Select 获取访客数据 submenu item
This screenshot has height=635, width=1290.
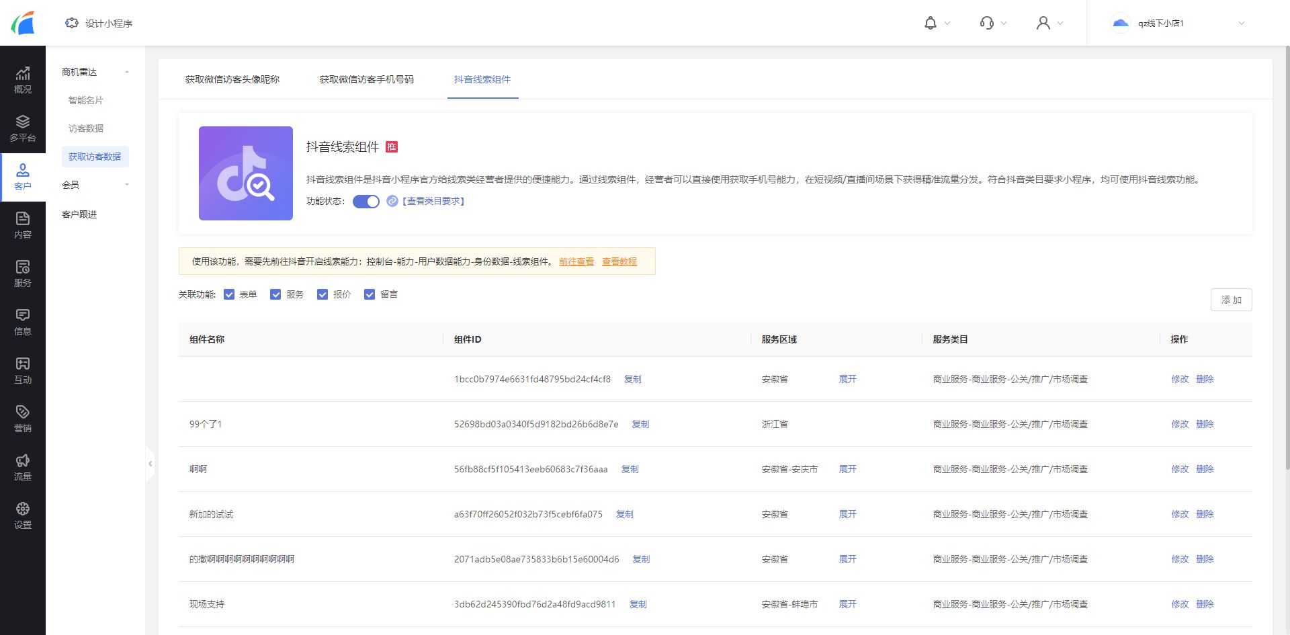[95, 157]
